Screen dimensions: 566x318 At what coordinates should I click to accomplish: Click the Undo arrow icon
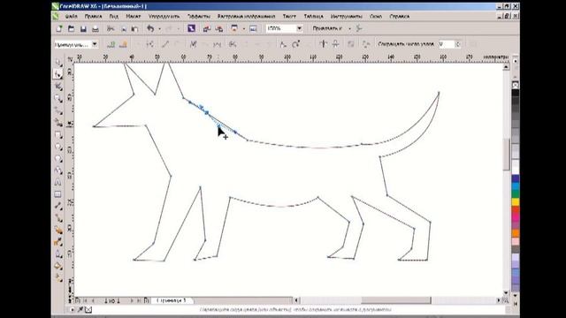click(x=150, y=28)
